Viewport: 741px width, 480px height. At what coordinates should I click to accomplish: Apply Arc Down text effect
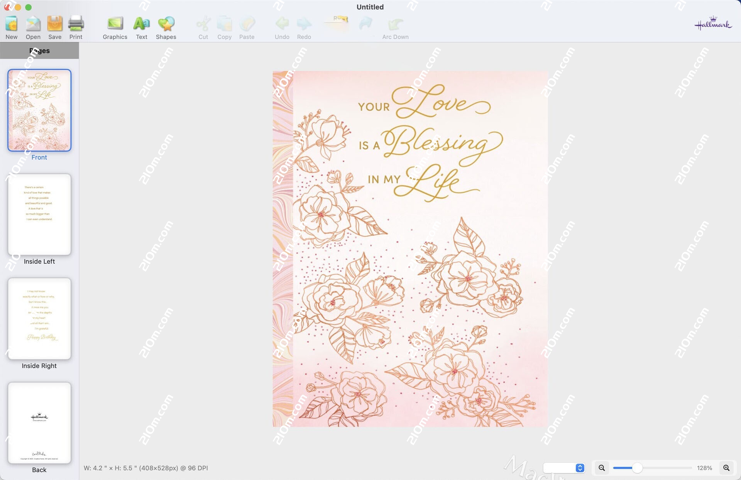pyautogui.click(x=395, y=26)
